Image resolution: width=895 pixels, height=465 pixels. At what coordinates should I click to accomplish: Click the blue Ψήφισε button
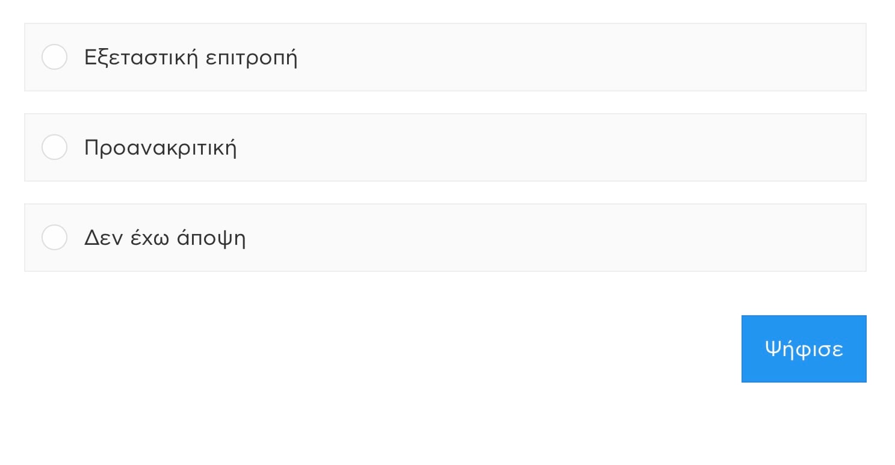click(x=804, y=349)
